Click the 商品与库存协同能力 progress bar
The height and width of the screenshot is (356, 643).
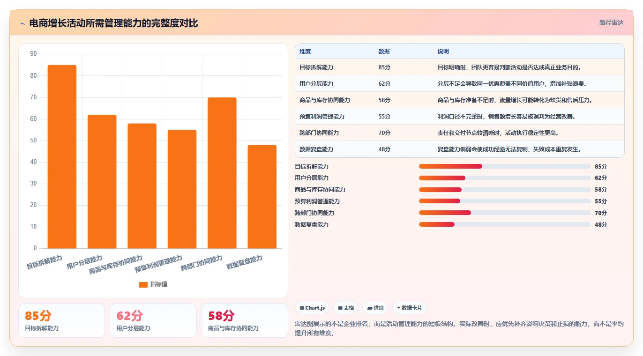[505, 190]
